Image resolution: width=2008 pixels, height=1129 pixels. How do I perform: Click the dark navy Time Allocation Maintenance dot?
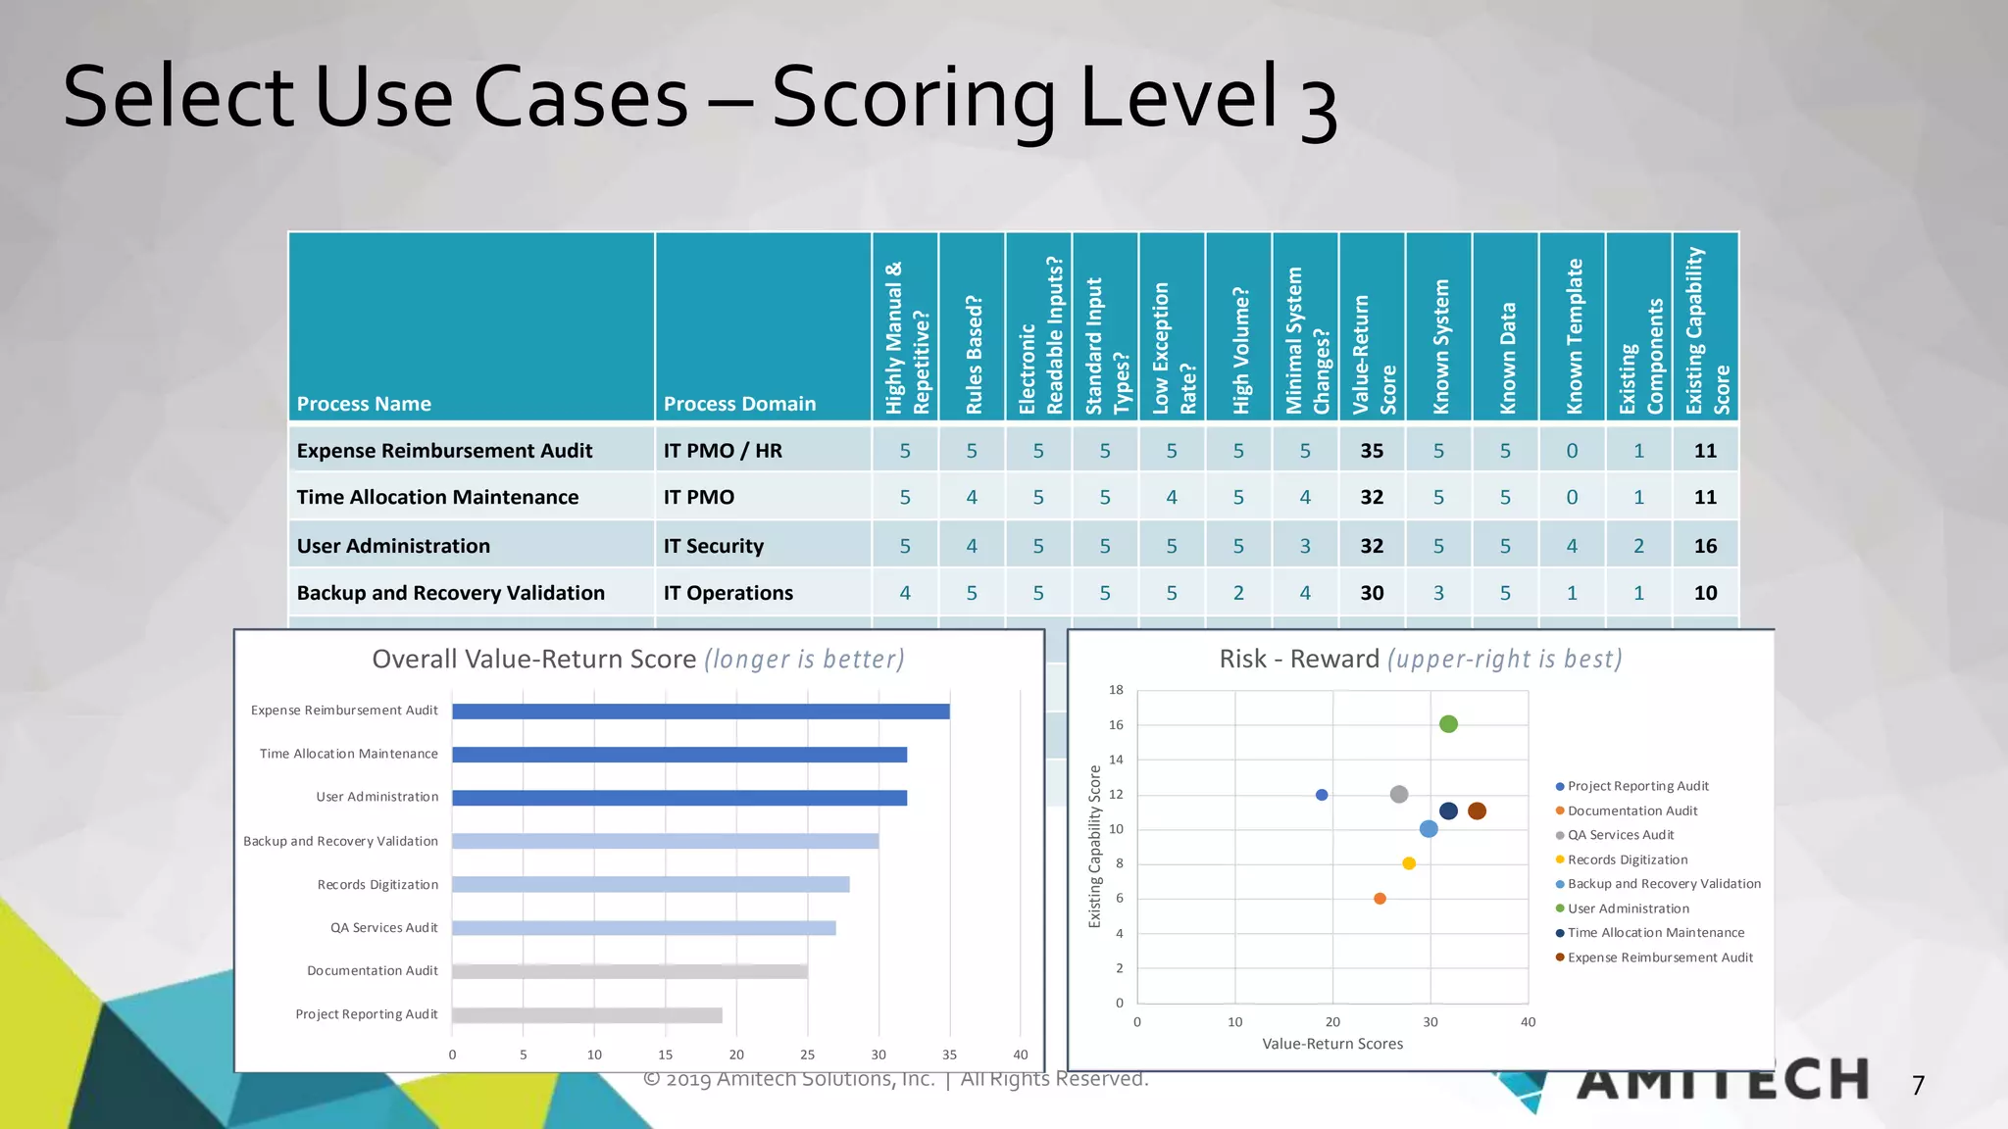tap(1448, 810)
